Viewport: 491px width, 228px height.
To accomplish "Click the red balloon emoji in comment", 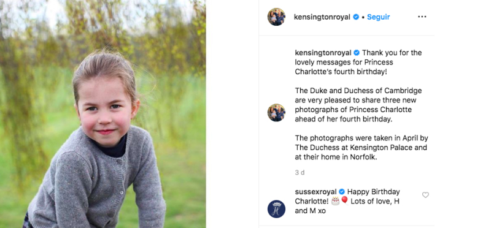I will click(x=344, y=200).
